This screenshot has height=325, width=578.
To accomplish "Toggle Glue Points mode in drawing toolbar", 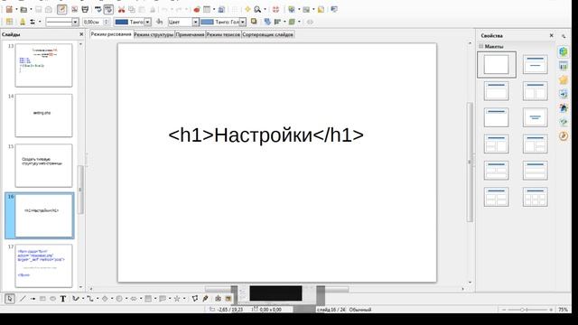I will click(205, 299).
